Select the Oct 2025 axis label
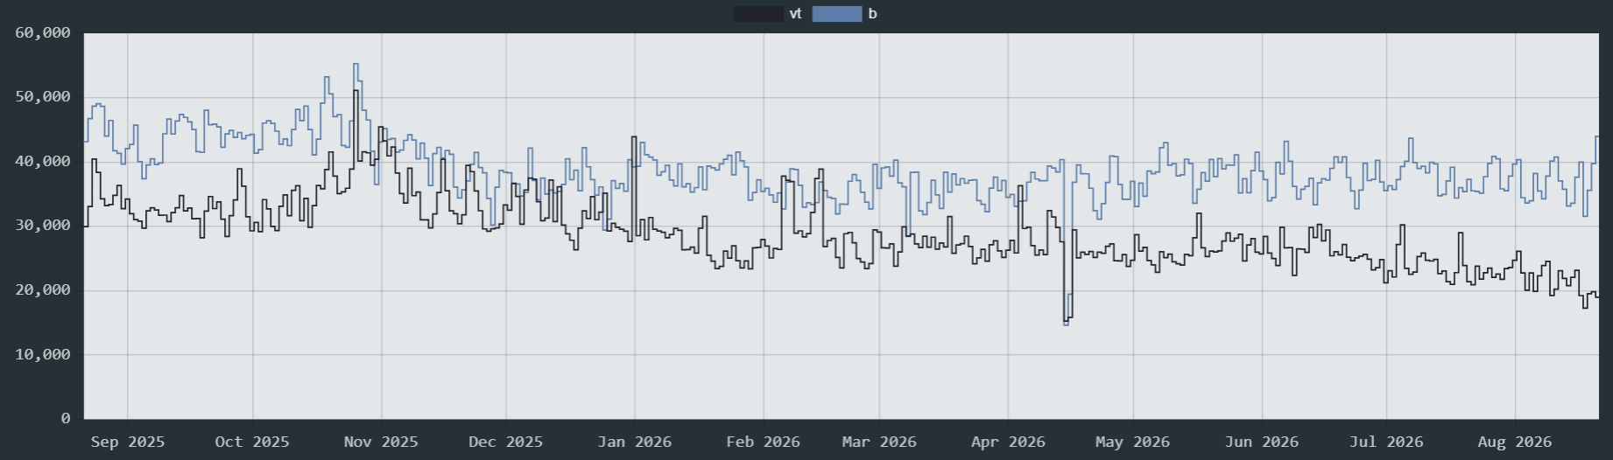The image size is (1613, 460). 252,442
